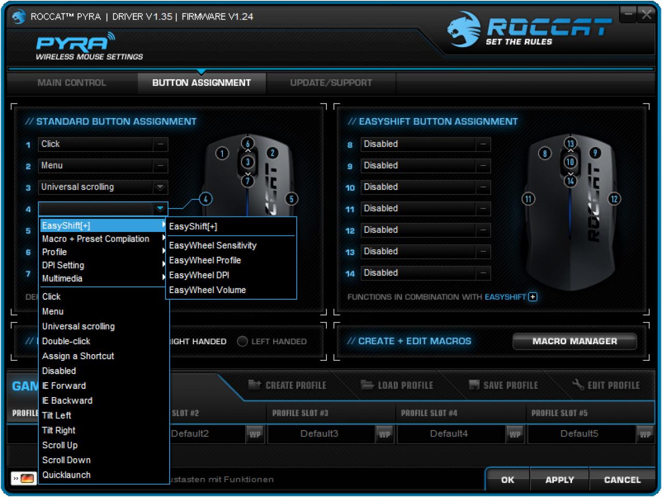
Task: Click Create Profile icon button
Action: click(288, 385)
